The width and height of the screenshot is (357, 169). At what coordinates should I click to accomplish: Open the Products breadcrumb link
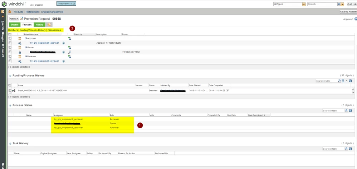(19, 12)
